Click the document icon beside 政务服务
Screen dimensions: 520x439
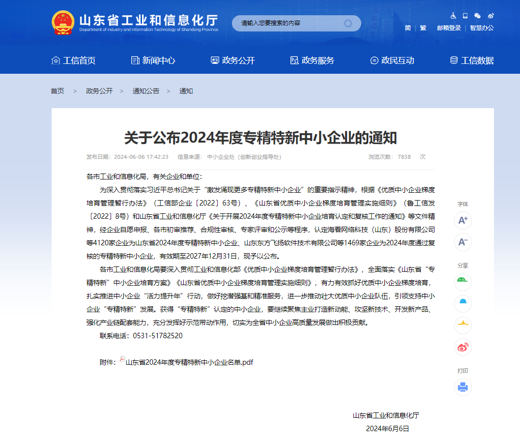point(294,60)
